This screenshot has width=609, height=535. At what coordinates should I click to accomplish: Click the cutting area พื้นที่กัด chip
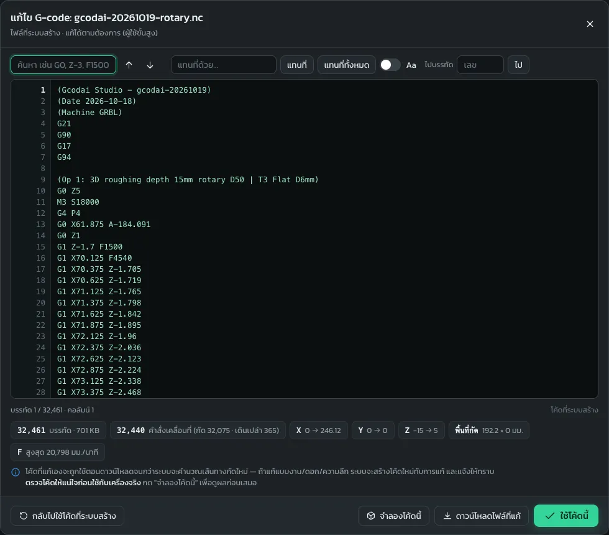[x=489, y=430]
